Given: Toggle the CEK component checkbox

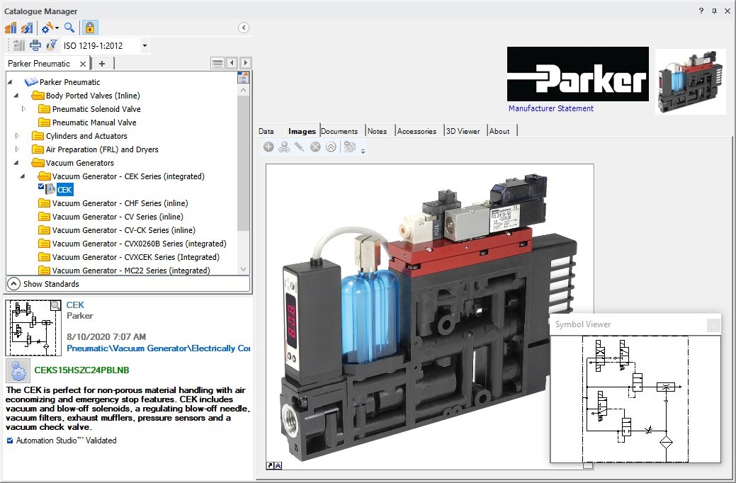Looking at the screenshot, I should 41,187.
